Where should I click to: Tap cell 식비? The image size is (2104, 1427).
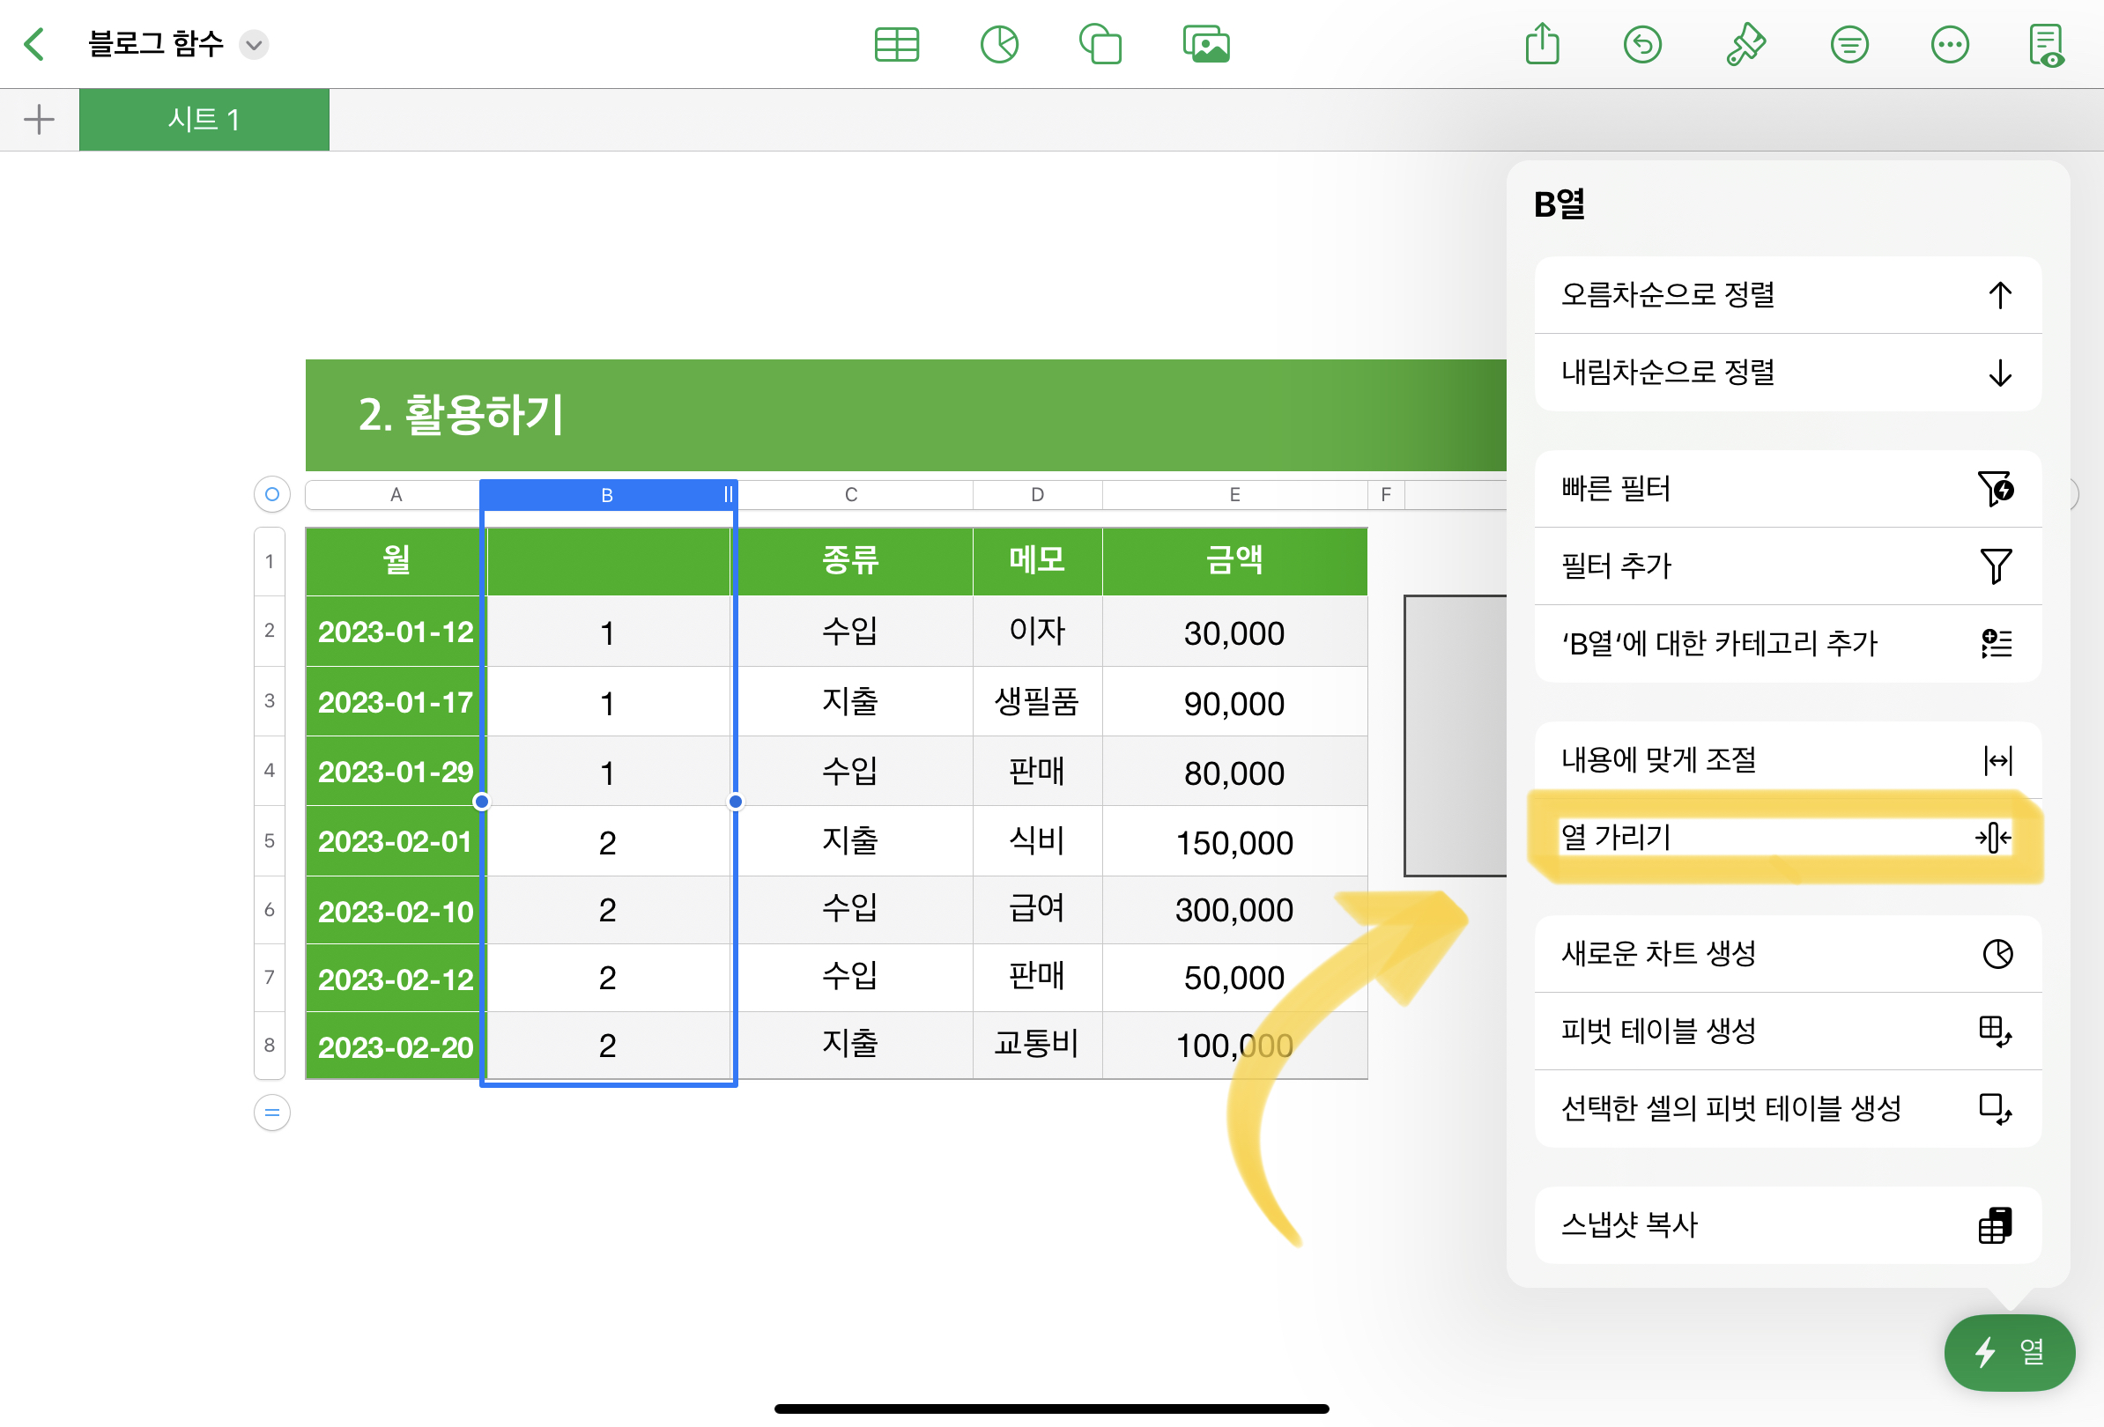pos(1038,841)
